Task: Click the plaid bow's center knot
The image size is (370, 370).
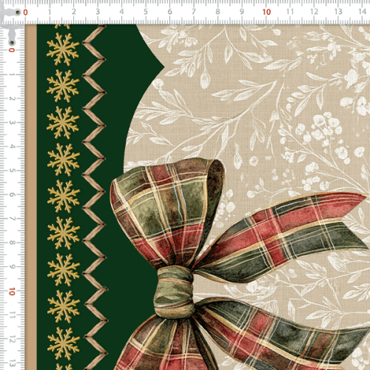Action: [x=174, y=292]
